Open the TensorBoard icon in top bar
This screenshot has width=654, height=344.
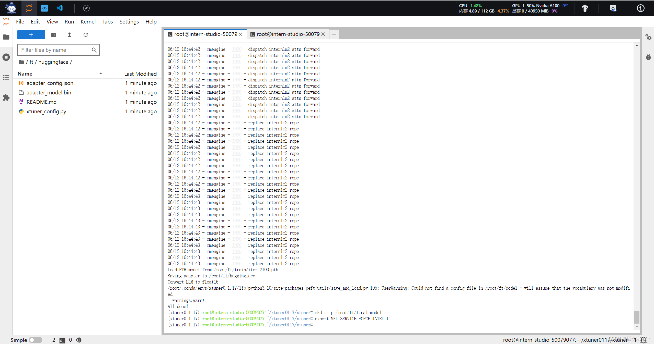(585, 8)
